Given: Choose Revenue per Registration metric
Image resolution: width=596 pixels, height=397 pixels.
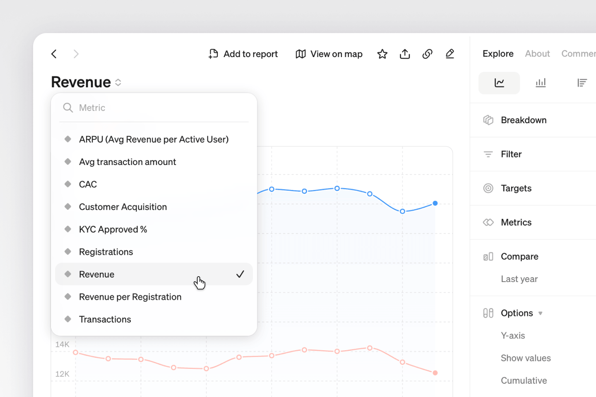Looking at the screenshot, I should point(154,297).
